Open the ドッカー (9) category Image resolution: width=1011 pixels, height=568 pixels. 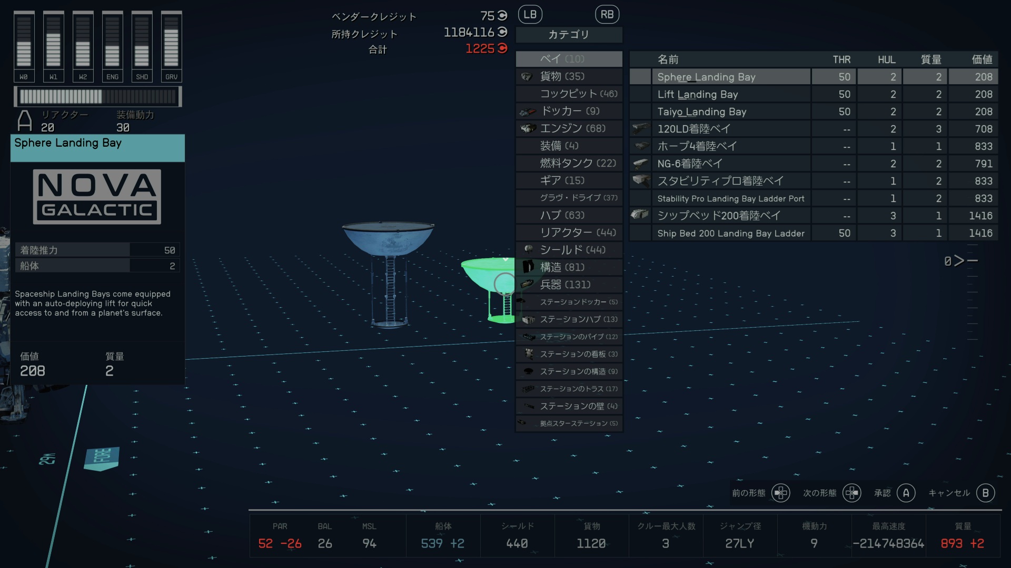[569, 111]
